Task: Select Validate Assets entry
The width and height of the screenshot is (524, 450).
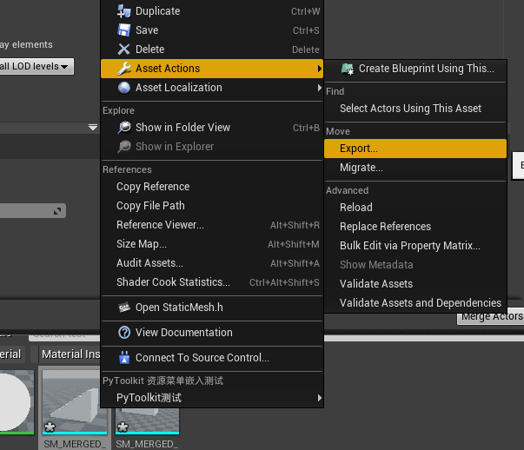Action: tap(415, 283)
